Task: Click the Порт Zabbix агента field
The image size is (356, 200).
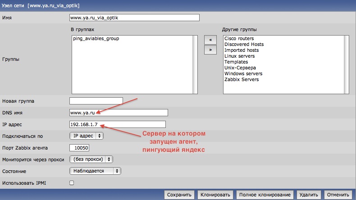Action: [80, 148]
